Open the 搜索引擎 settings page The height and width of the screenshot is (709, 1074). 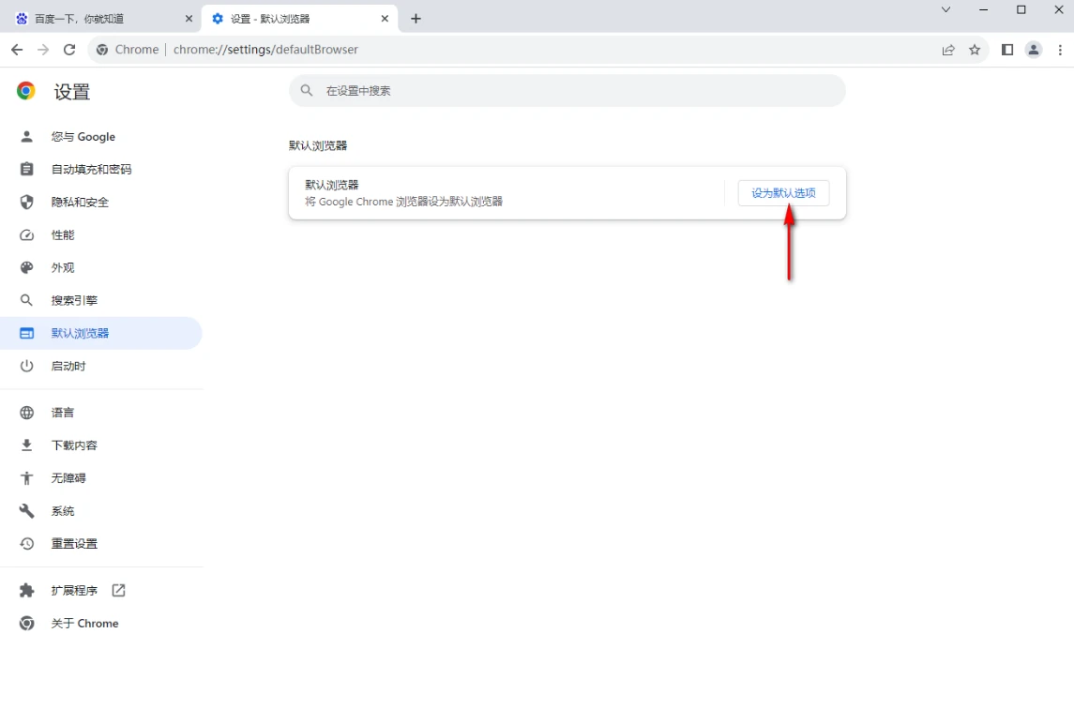tap(100, 300)
